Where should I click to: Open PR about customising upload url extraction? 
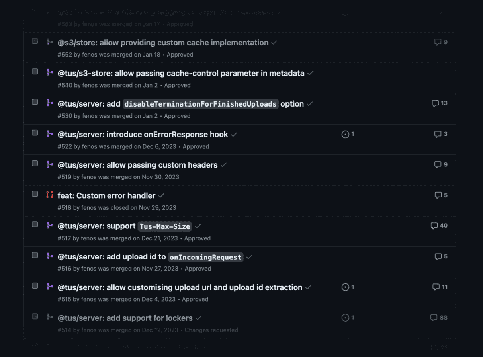click(x=180, y=287)
